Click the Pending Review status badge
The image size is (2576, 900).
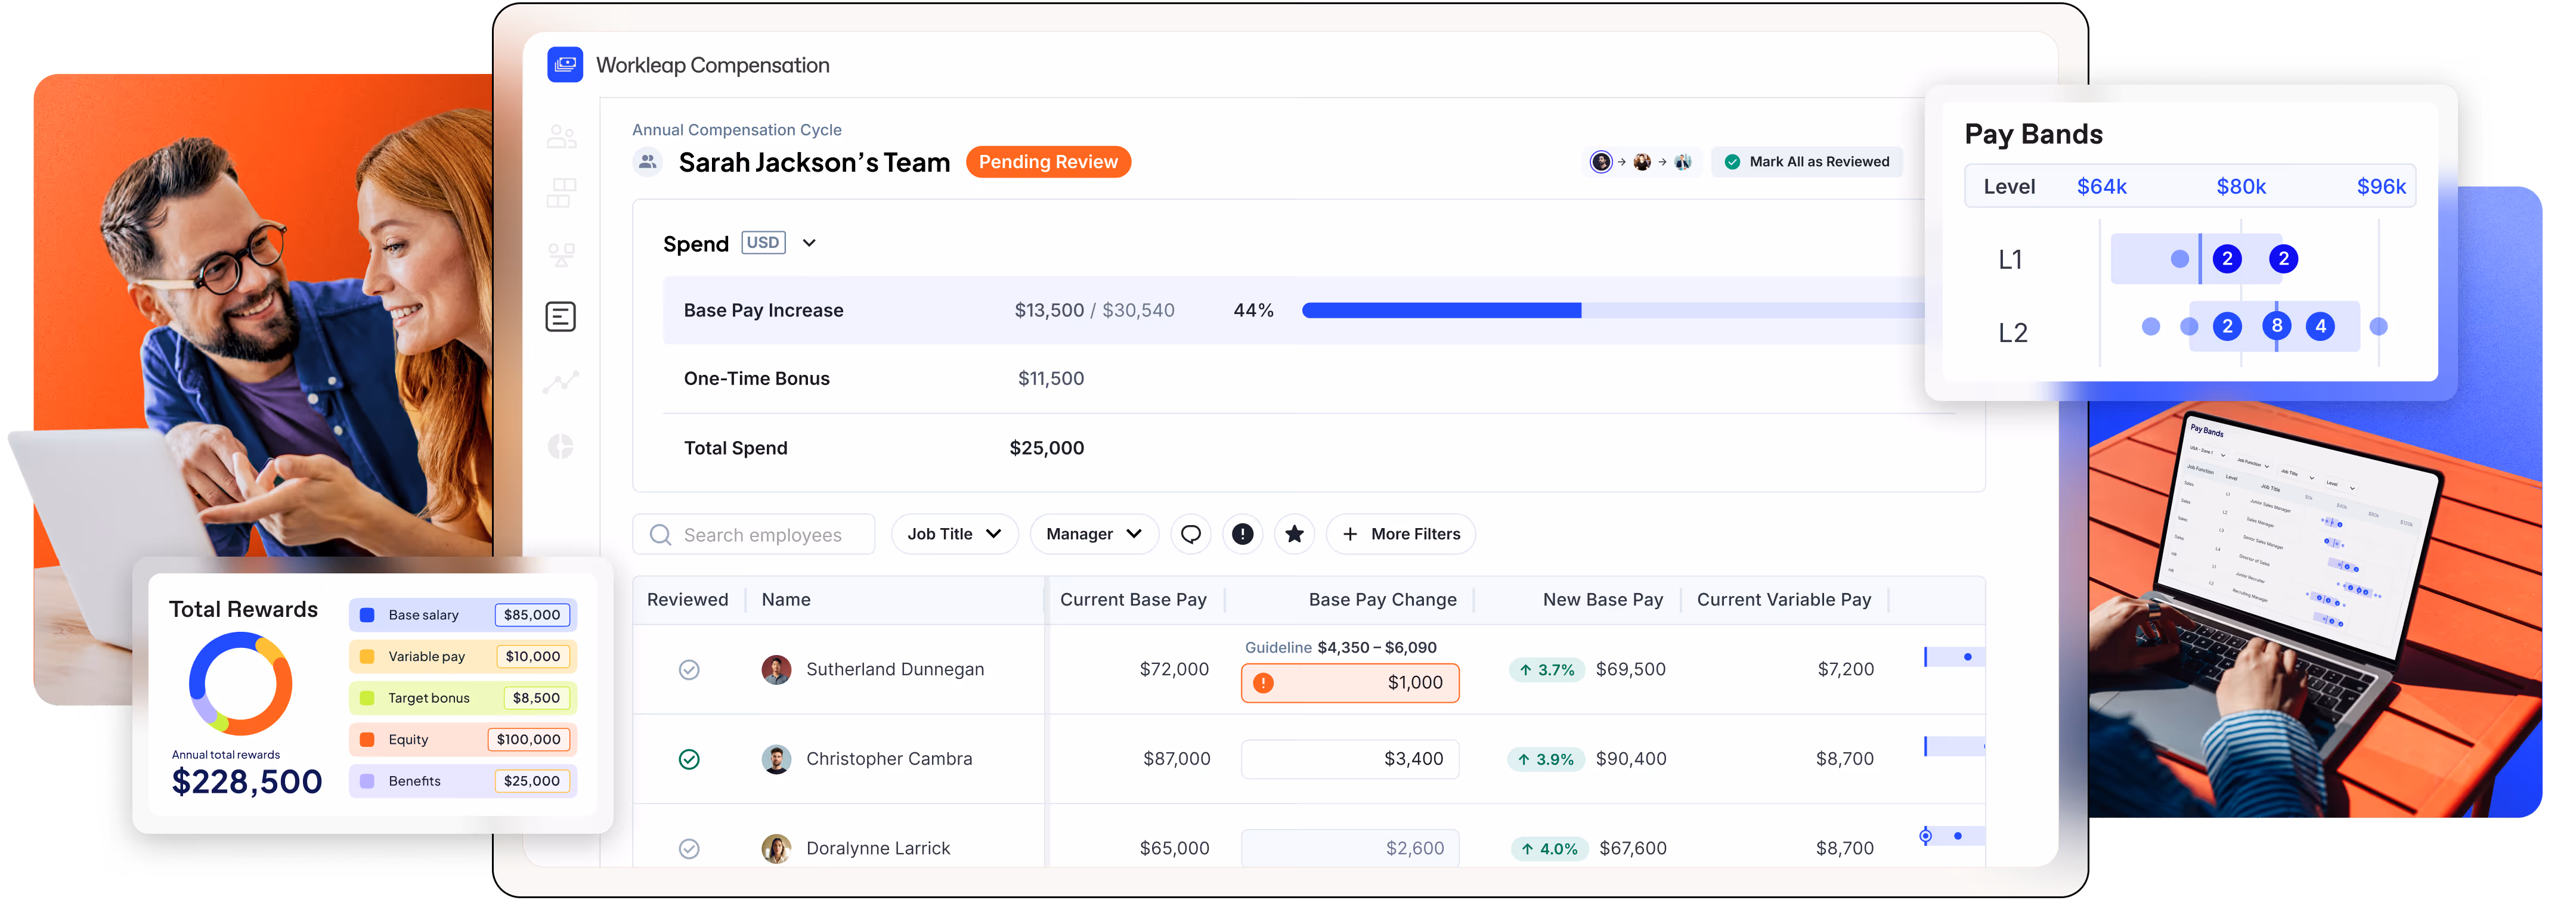coord(1048,162)
